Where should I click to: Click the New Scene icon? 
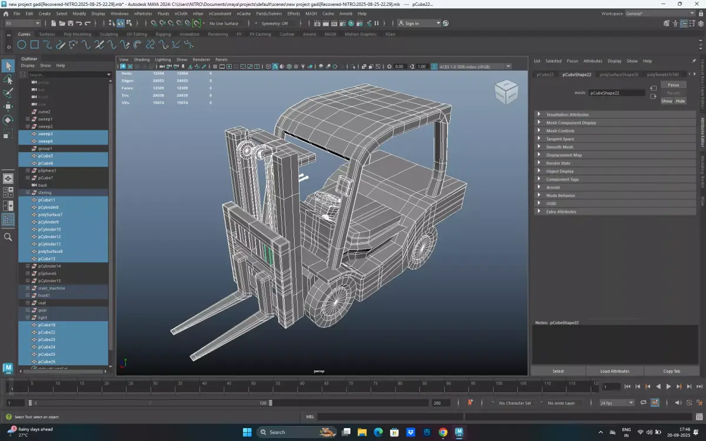pyautogui.click(x=54, y=24)
